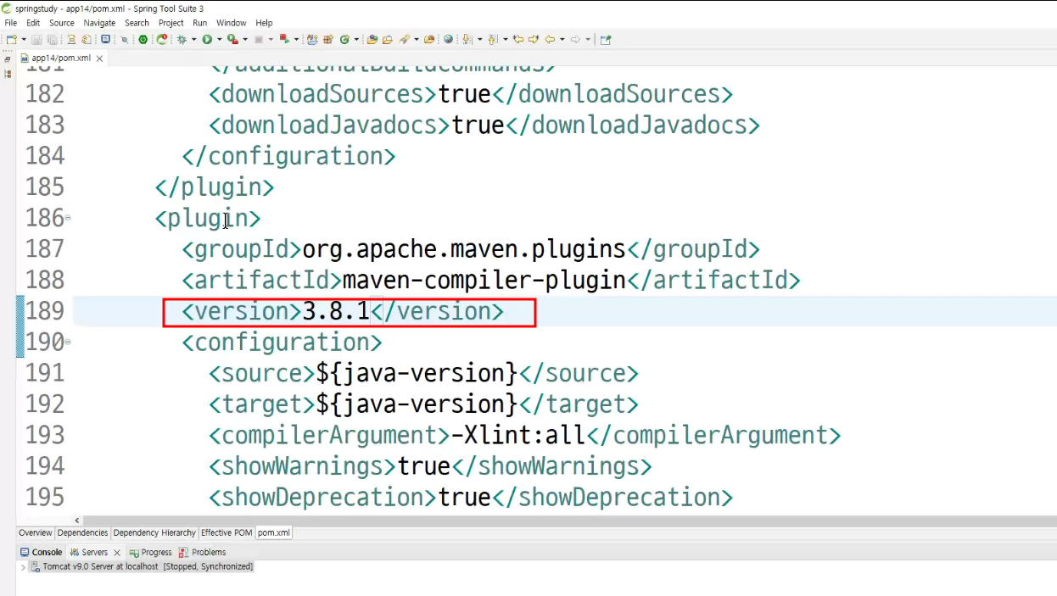Collapse the plugin fold at line 186

pyautogui.click(x=68, y=218)
